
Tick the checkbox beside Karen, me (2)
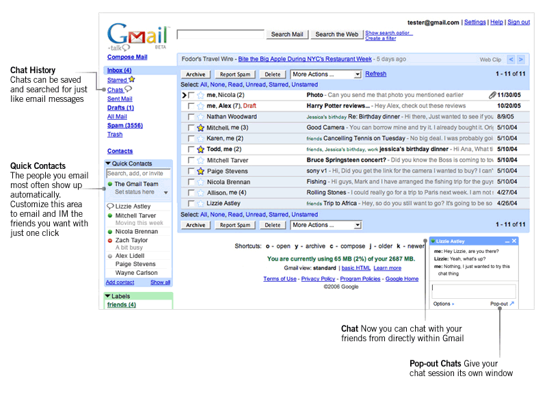click(191, 139)
